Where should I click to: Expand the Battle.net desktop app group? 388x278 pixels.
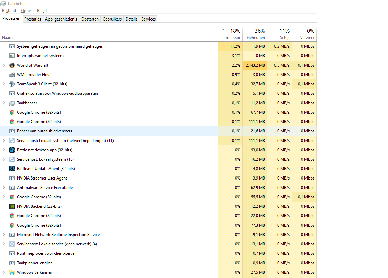[x=4, y=150]
